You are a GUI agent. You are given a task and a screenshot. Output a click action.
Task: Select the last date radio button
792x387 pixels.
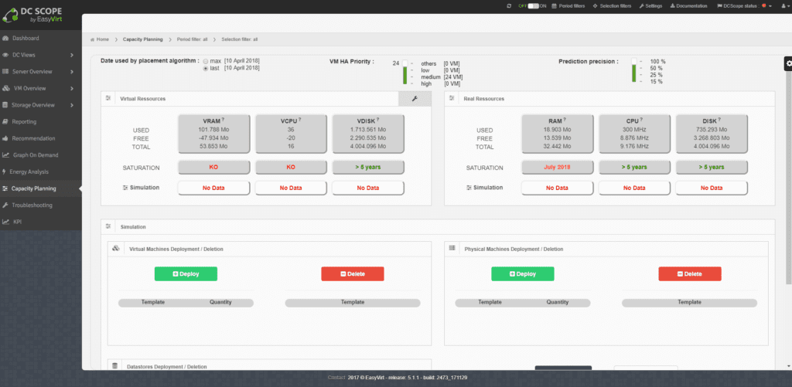206,68
